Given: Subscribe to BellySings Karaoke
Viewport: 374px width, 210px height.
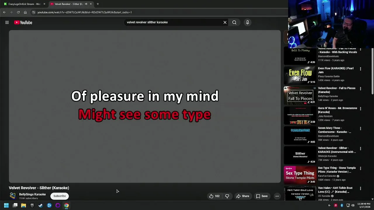Looking at the screenshot, I should click(60, 196).
